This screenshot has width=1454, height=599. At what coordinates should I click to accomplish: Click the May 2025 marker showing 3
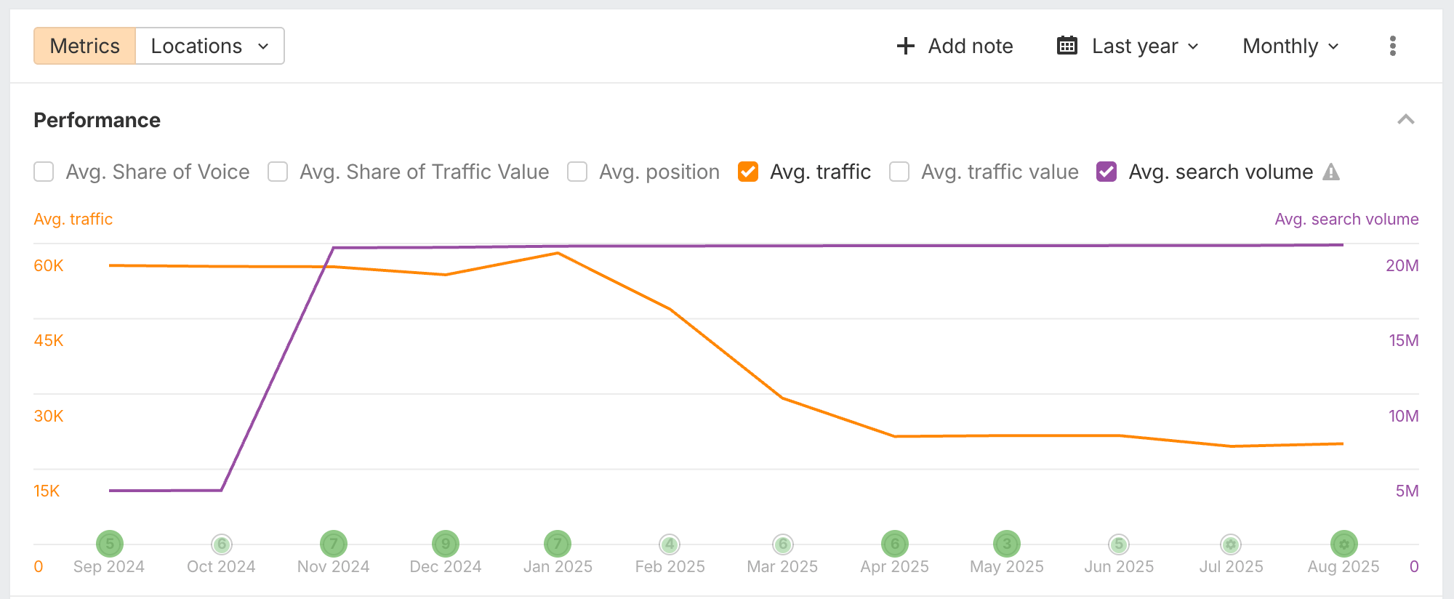[1007, 544]
